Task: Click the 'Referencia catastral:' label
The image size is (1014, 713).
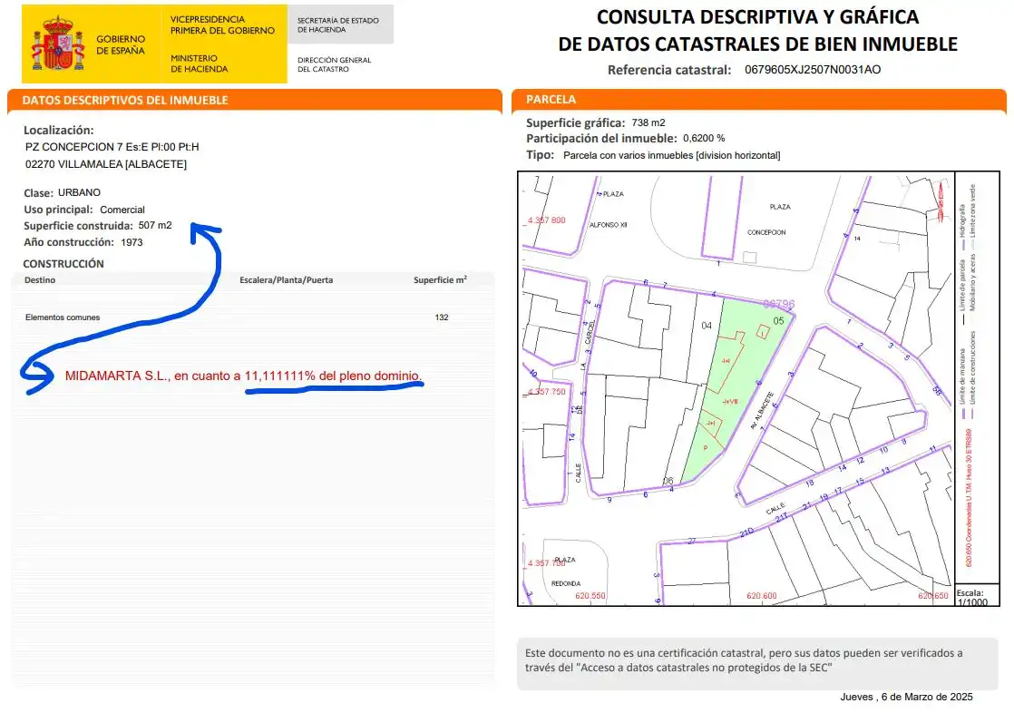Action: pyautogui.click(x=669, y=70)
